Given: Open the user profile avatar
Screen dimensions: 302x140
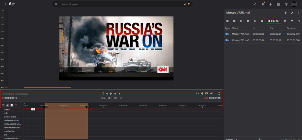Looking at the screenshot, I should pos(294,4).
